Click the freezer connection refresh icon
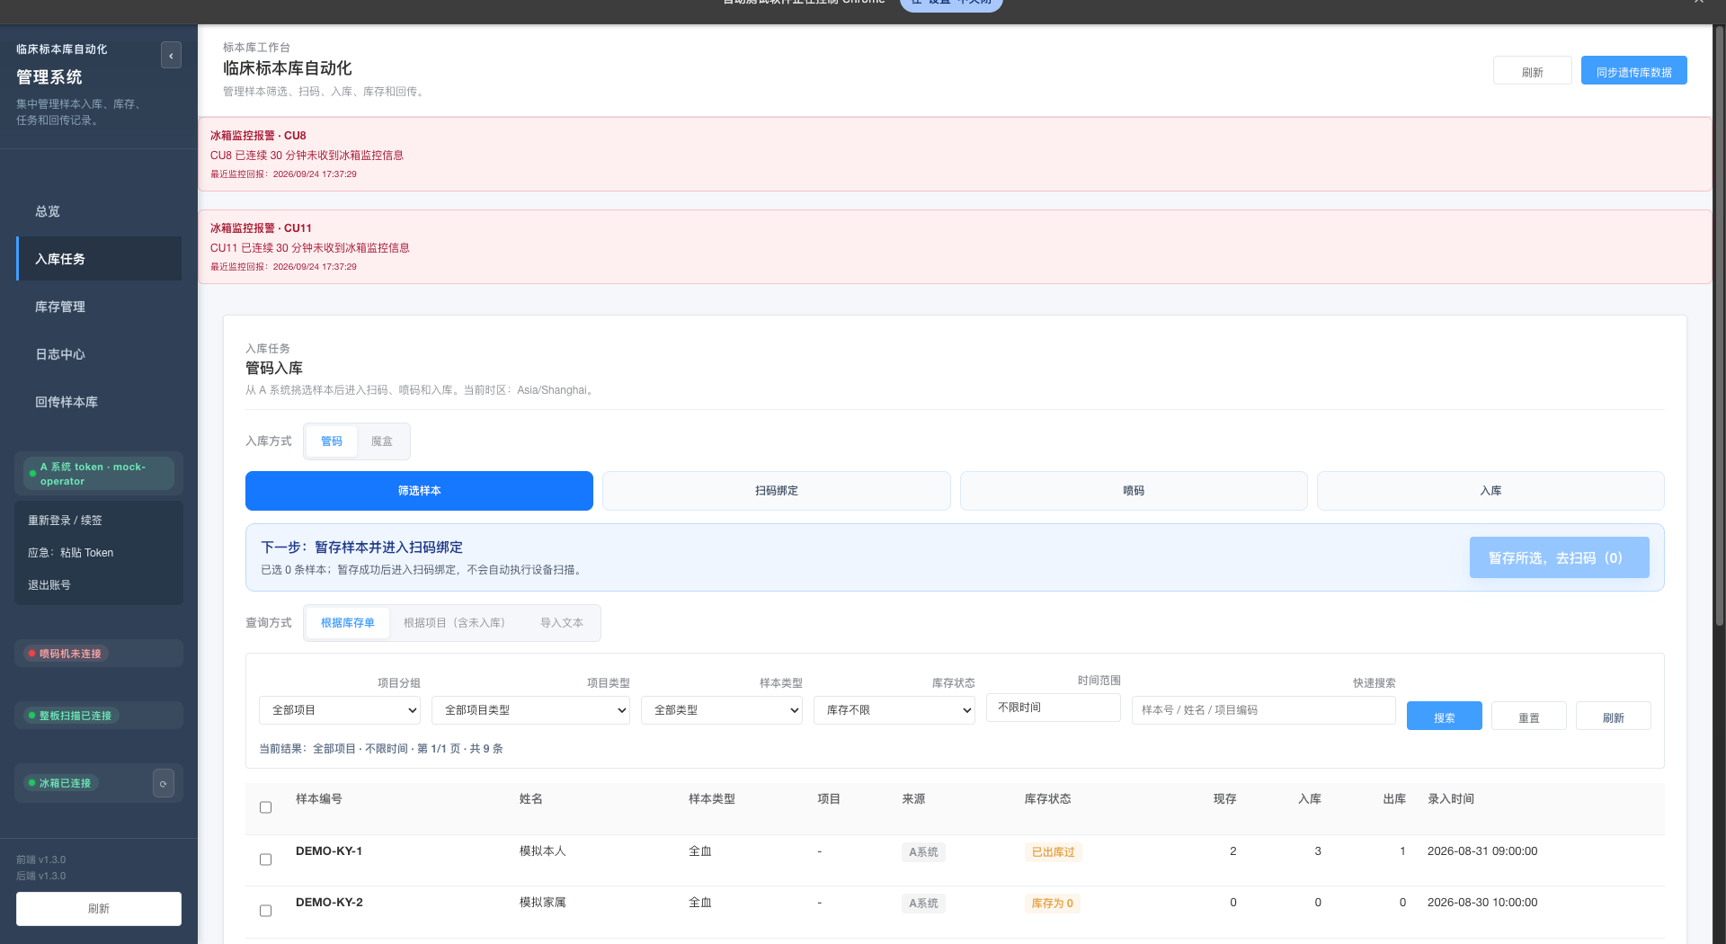 pyautogui.click(x=163, y=784)
